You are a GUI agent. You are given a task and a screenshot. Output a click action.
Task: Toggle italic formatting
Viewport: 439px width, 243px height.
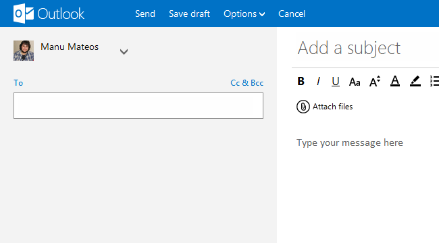pyautogui.click(x=318, y=81)
